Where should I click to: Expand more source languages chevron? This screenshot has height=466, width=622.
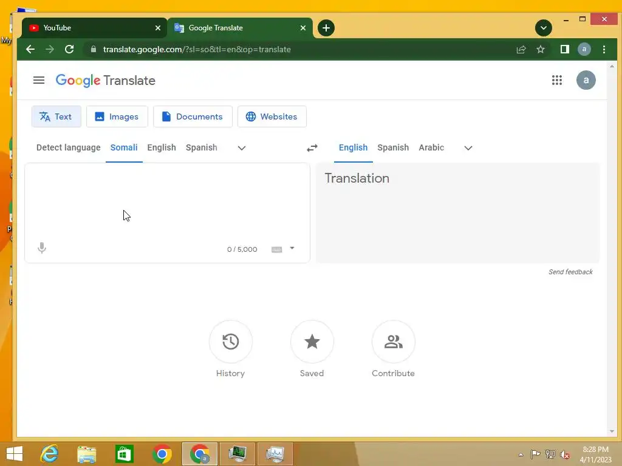pyautogui.click(x=242, y=148)
